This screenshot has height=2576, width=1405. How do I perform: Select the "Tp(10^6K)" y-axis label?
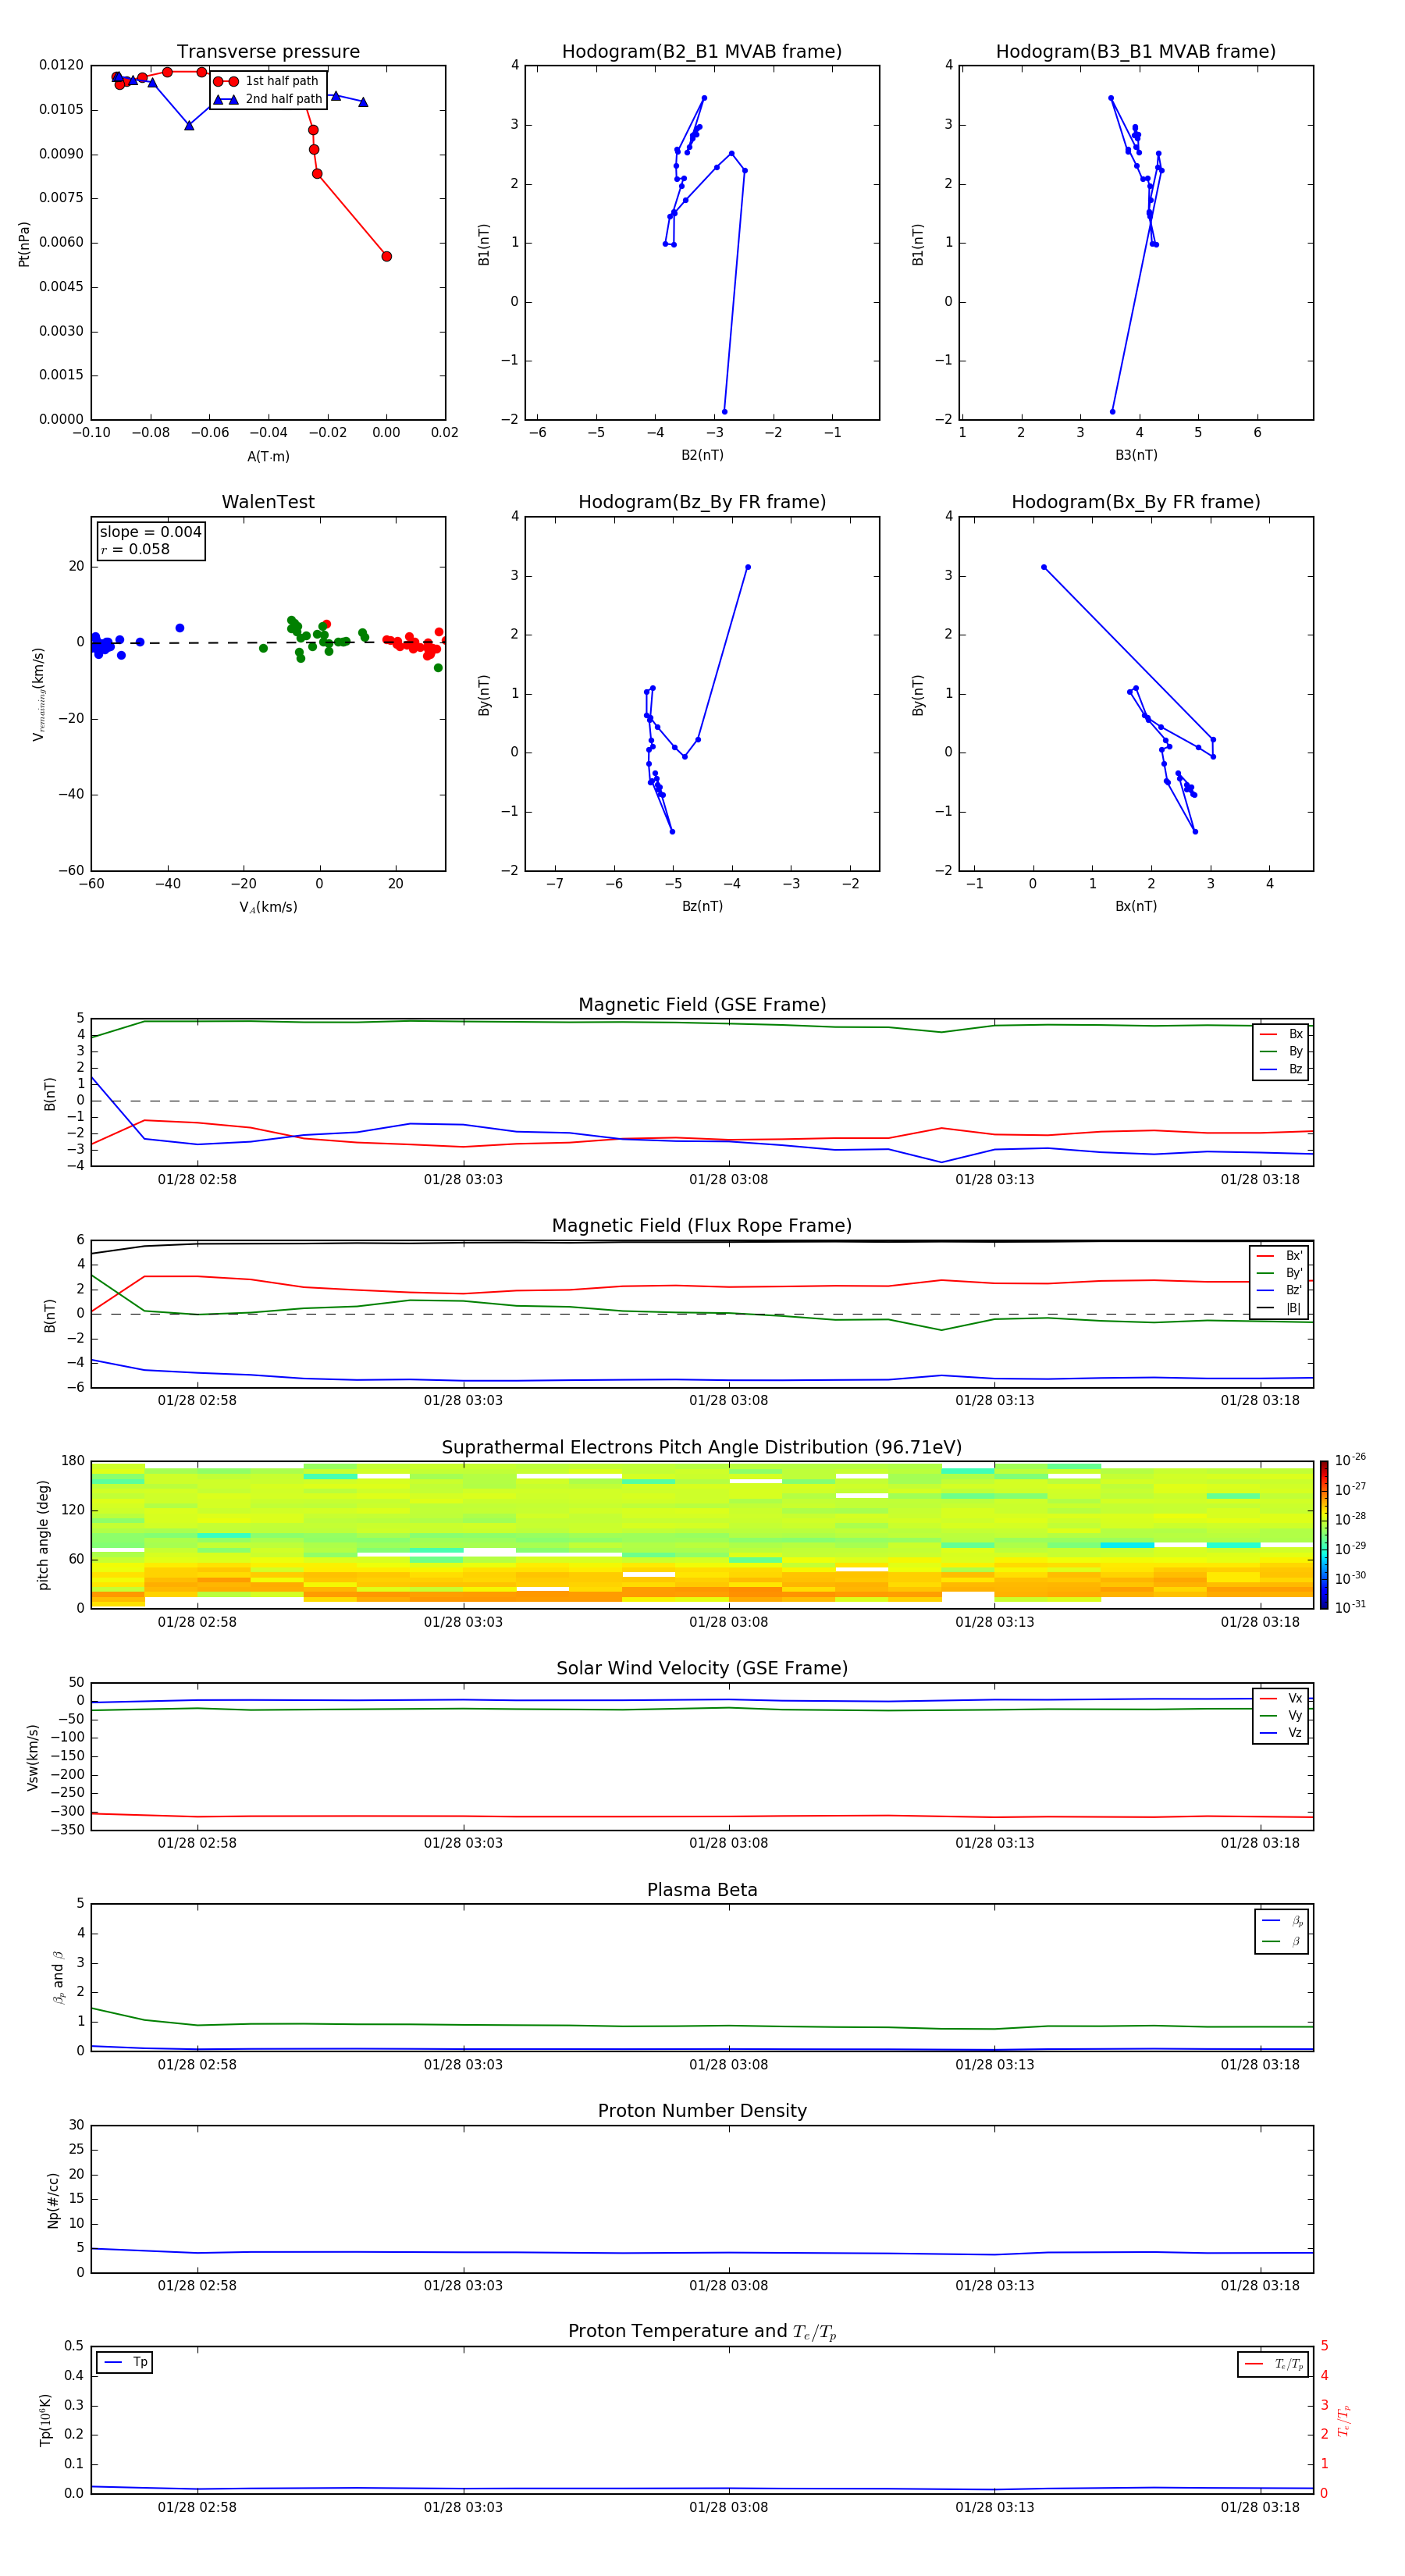click(x=45, y=2420)
